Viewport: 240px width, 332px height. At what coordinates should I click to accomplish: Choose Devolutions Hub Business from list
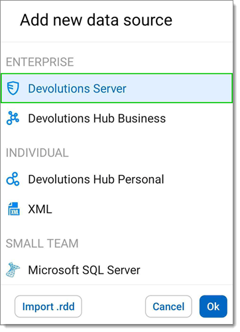pyautogui.click(x=117, y=118)
